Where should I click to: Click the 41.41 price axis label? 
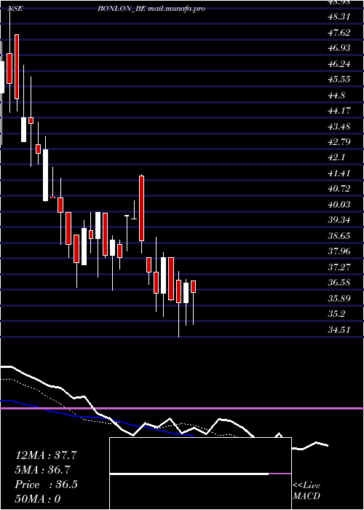339,173
